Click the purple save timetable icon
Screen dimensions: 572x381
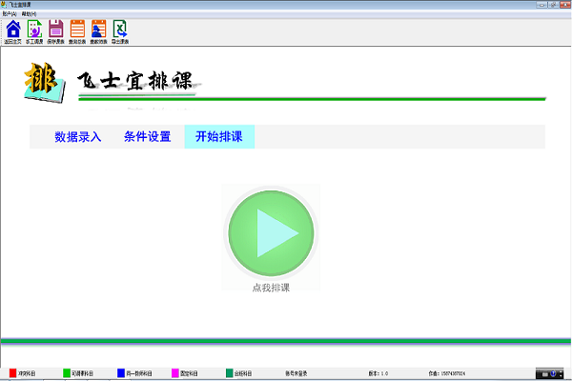56,30
